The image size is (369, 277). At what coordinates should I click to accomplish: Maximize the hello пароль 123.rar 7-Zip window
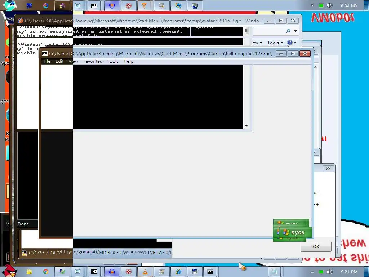[293, 54]
